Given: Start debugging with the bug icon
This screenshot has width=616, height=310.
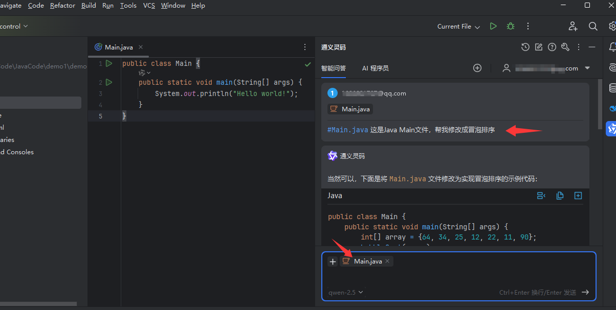Looking at the screenshot, I should (x=511, y=26).
